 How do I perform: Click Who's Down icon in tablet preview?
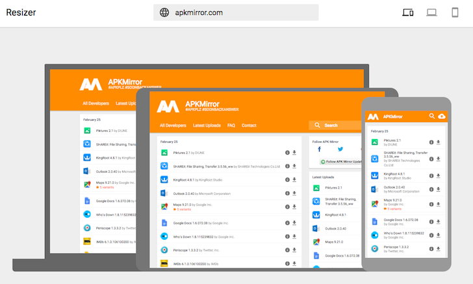point(164,237)
